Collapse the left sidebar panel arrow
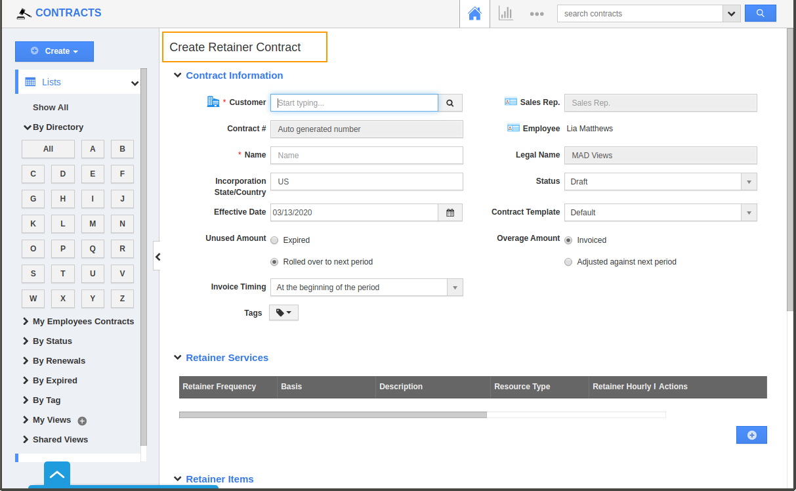Image resolution: width=796 pixels, height=491 pixels. pos(157,257)
